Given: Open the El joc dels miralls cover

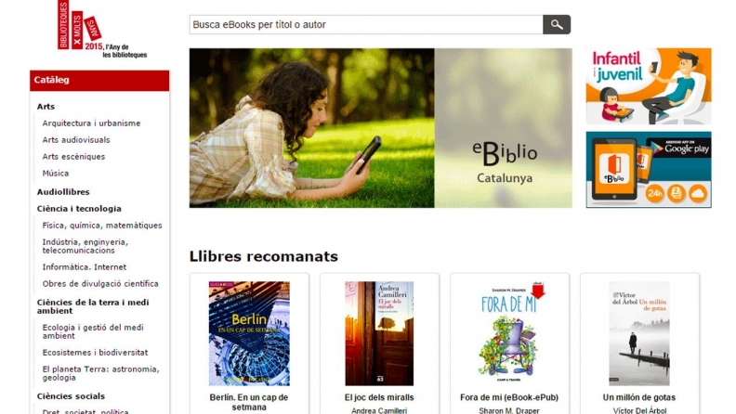Looking at the screenshot, I should (379, 333).
